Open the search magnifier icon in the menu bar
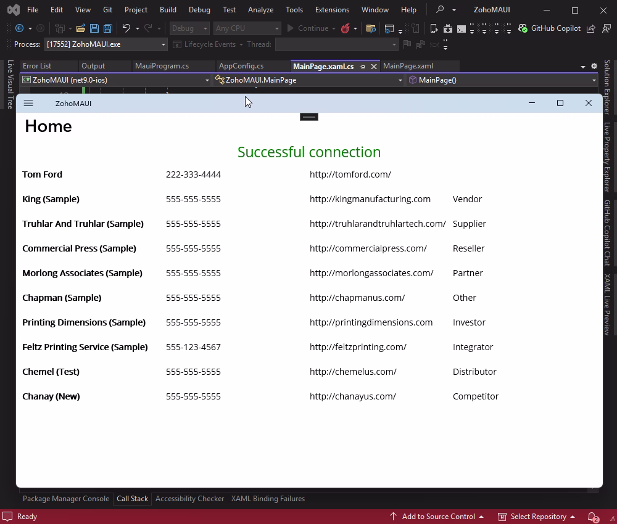This screenshot has width=617, height=524. pyautogui.click(x=441, y=9)
